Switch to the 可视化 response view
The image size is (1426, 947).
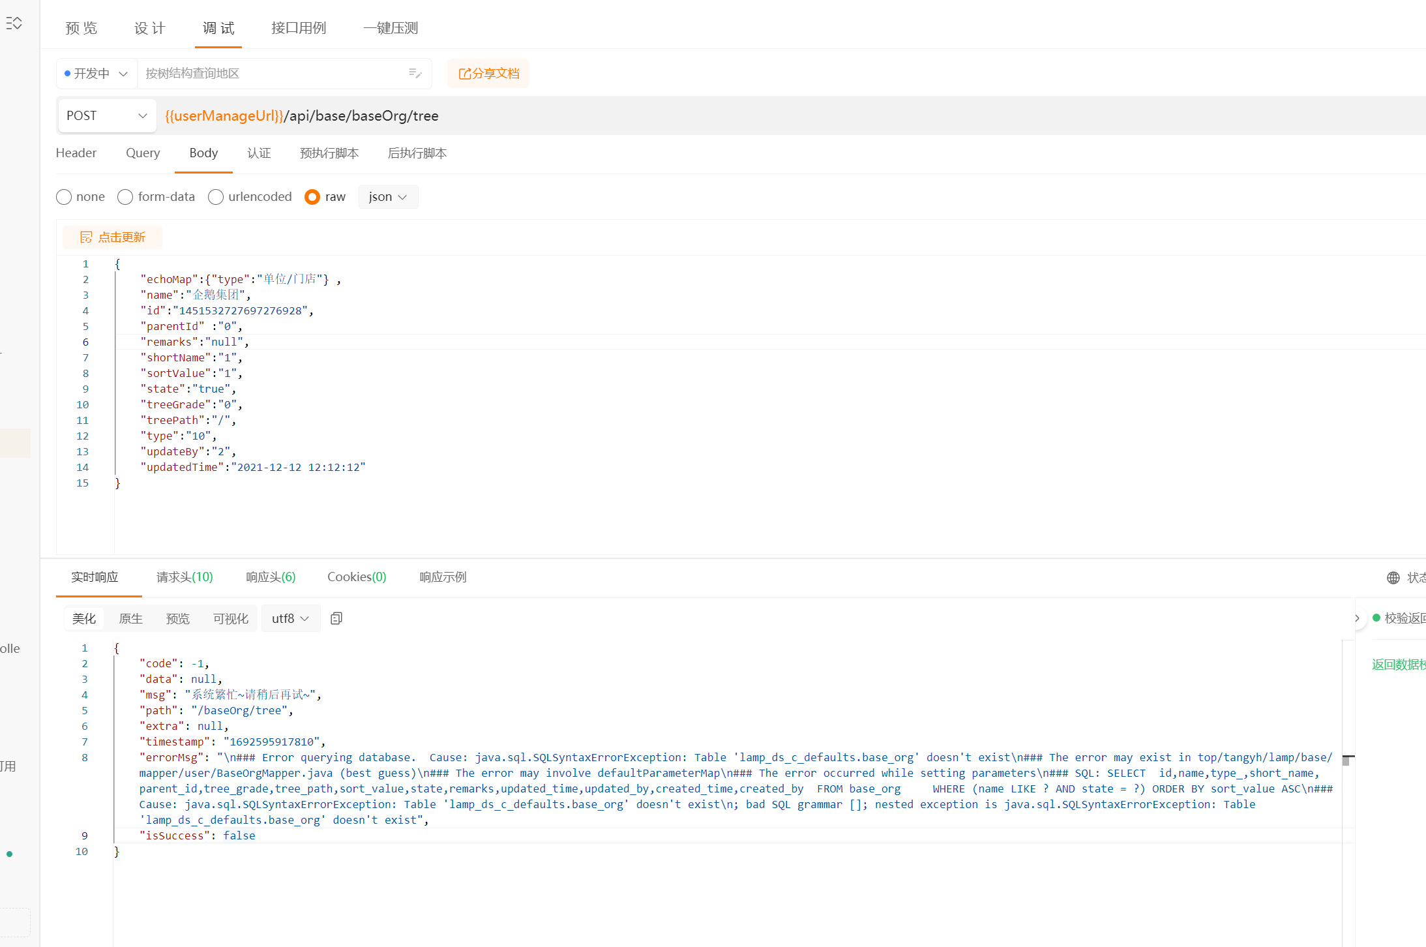230,618
